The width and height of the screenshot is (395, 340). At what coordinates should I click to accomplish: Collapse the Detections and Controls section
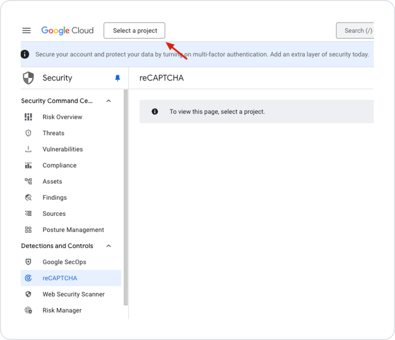(109, 246)
